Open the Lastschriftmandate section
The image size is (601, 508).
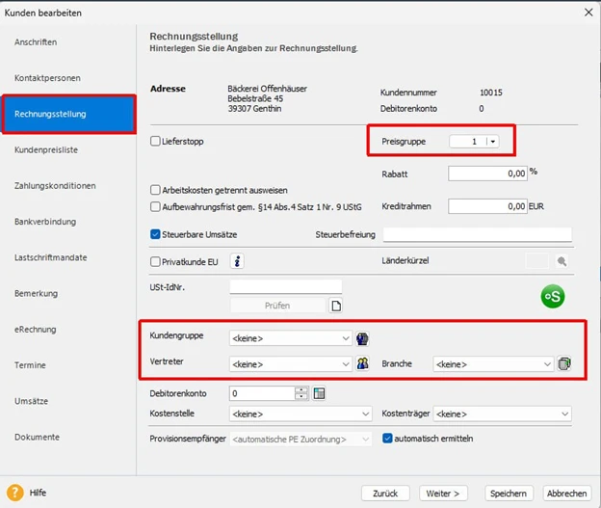(51, 257)
